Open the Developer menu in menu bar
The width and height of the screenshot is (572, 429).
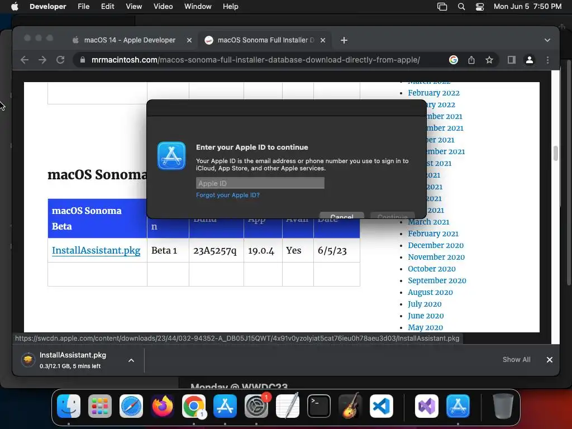click(x=48, y=7)
